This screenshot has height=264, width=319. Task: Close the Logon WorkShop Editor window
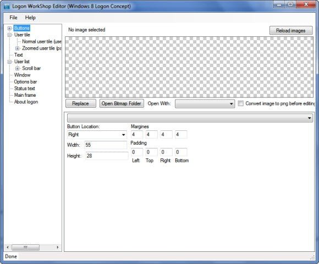[x=306, y=5]
